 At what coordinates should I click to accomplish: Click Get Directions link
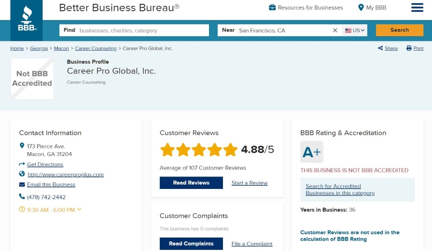click(x=45, y=165)
